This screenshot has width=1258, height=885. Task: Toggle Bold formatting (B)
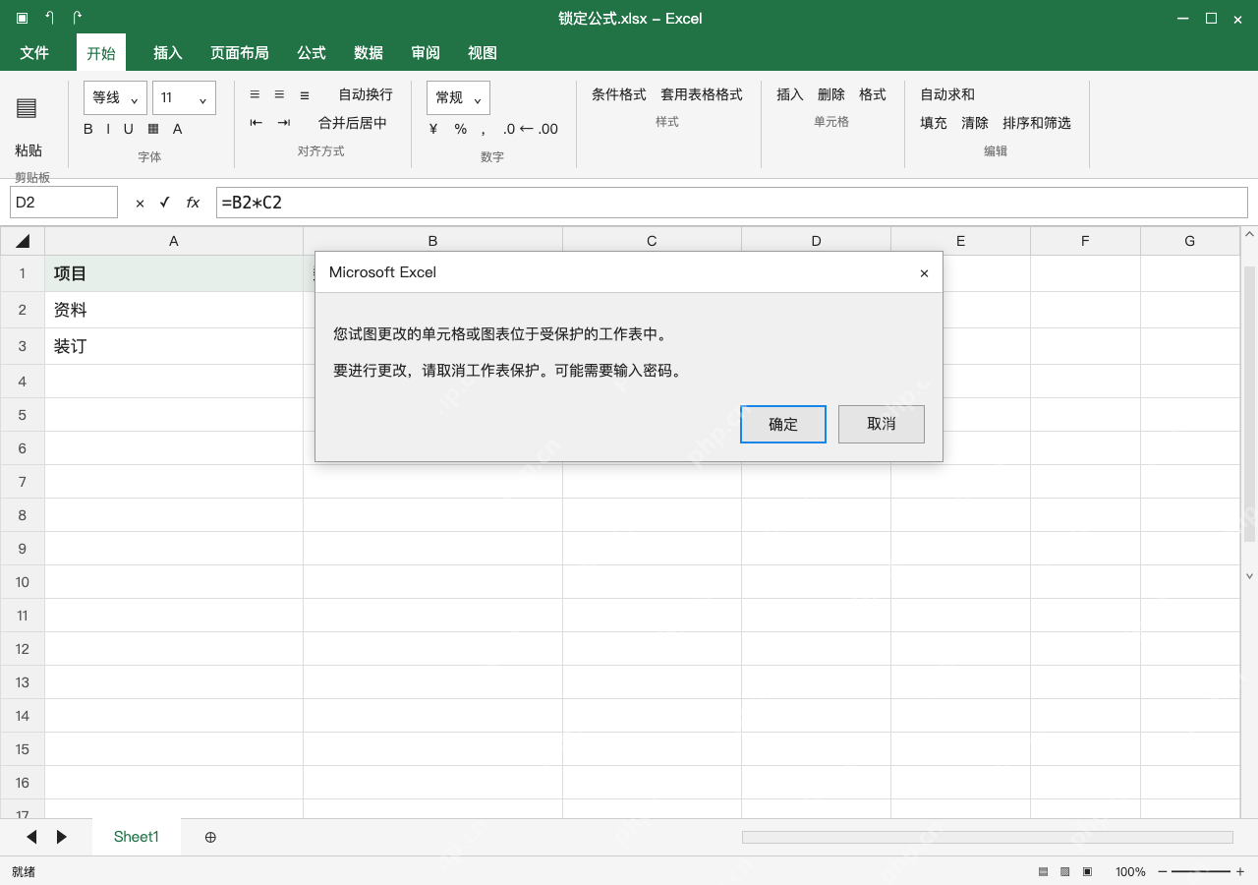(88, 129)
